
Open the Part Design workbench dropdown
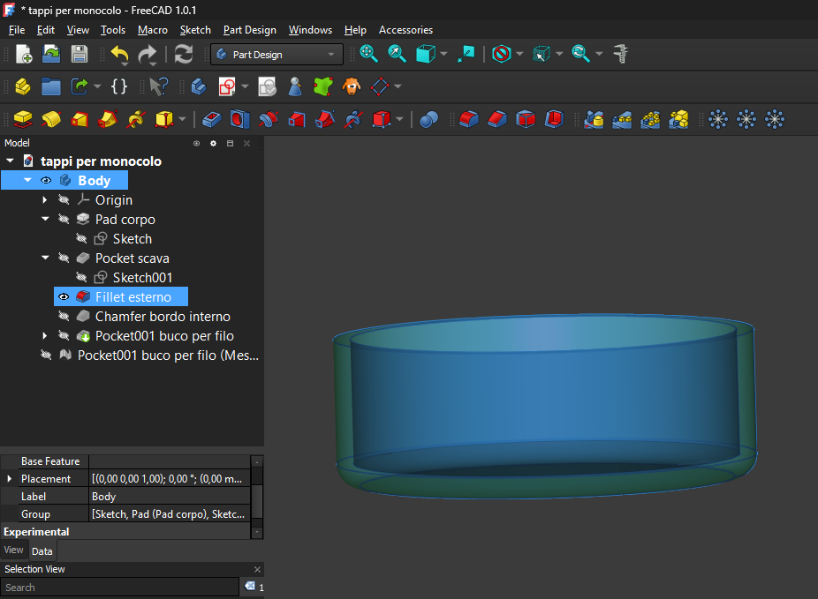276,55
